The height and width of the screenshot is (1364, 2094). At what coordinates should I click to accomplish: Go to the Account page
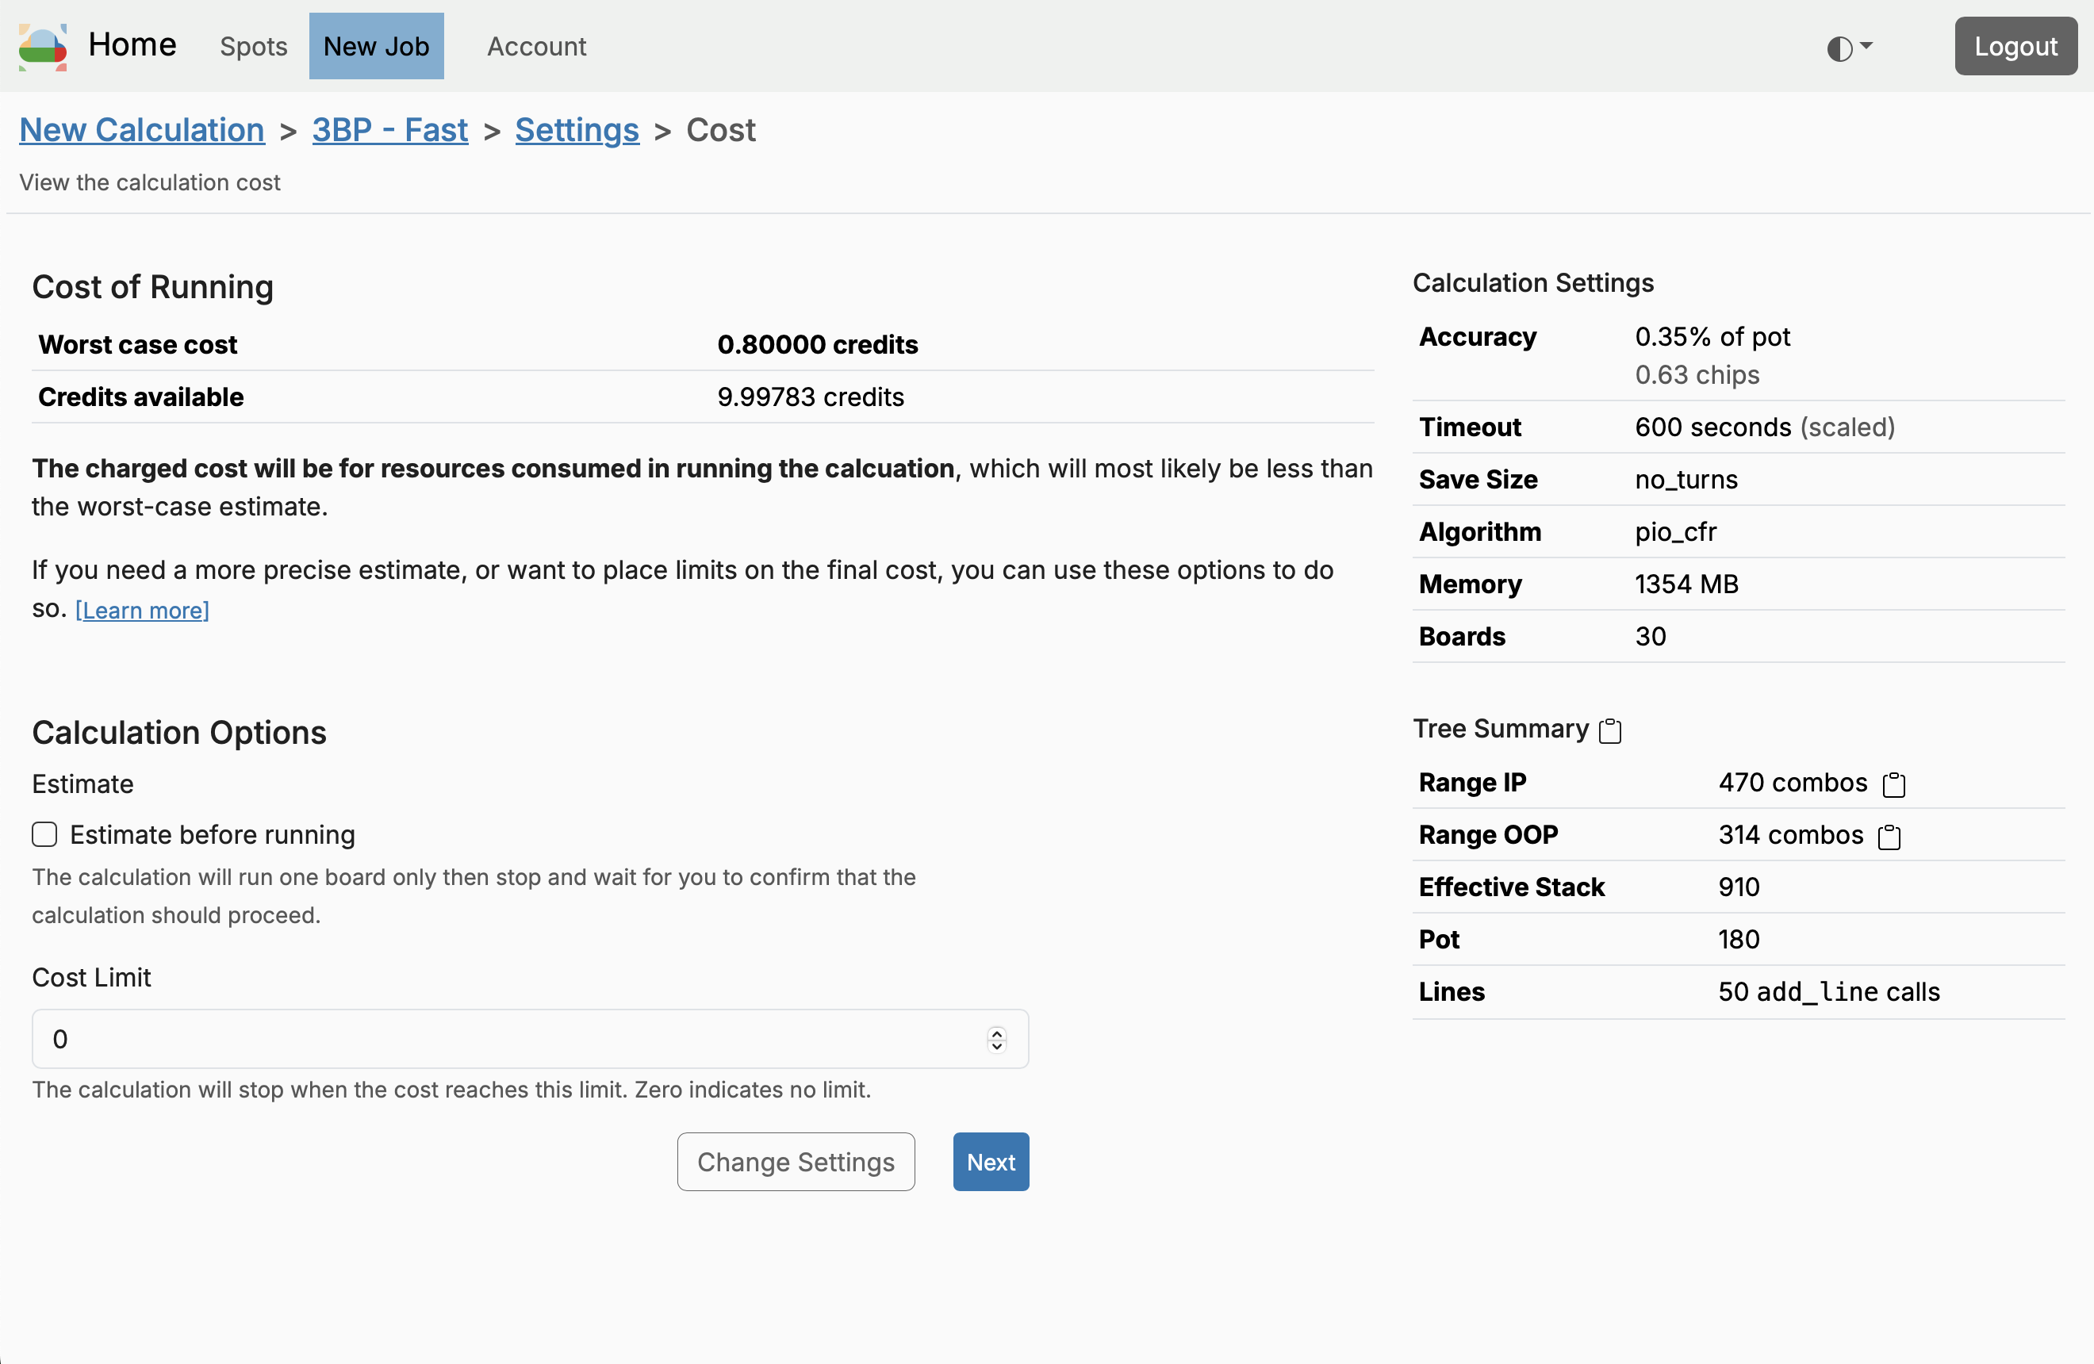[536, 47]
